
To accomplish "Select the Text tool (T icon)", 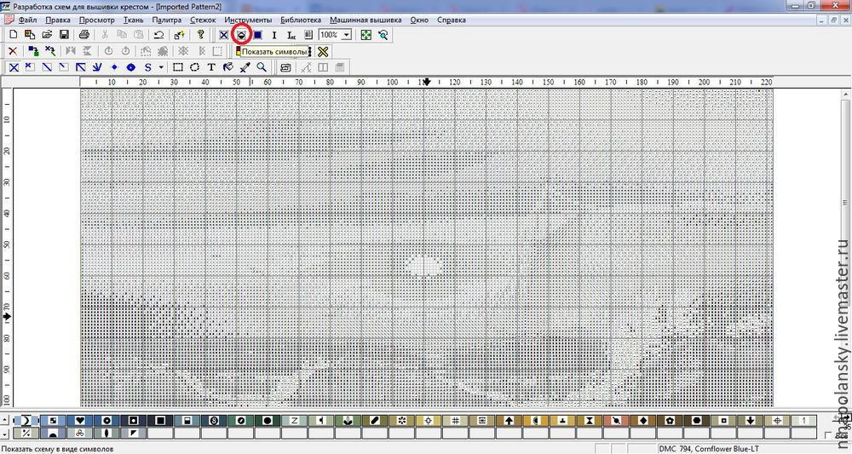I will [x=211, y=67].
